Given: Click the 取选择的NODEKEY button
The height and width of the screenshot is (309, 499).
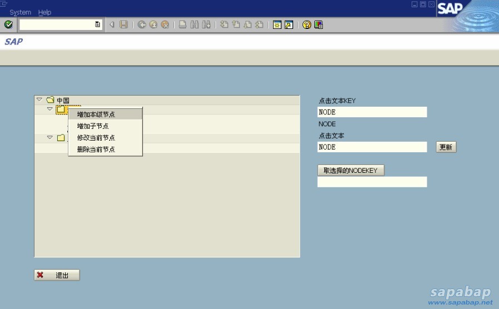Looking at the screenshot, I should click(x=350, y=171).
